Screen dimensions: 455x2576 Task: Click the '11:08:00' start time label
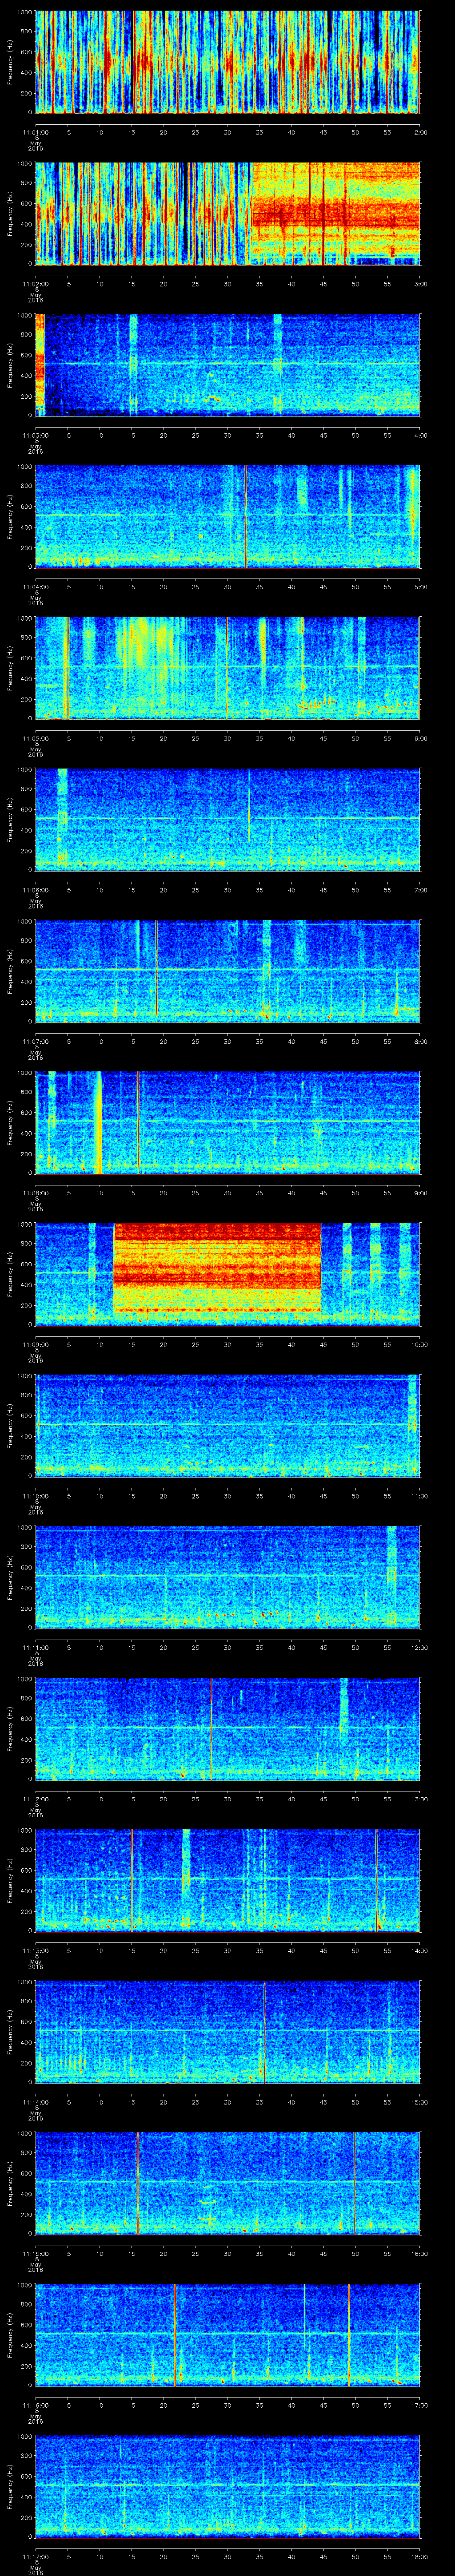[35, 1192]
